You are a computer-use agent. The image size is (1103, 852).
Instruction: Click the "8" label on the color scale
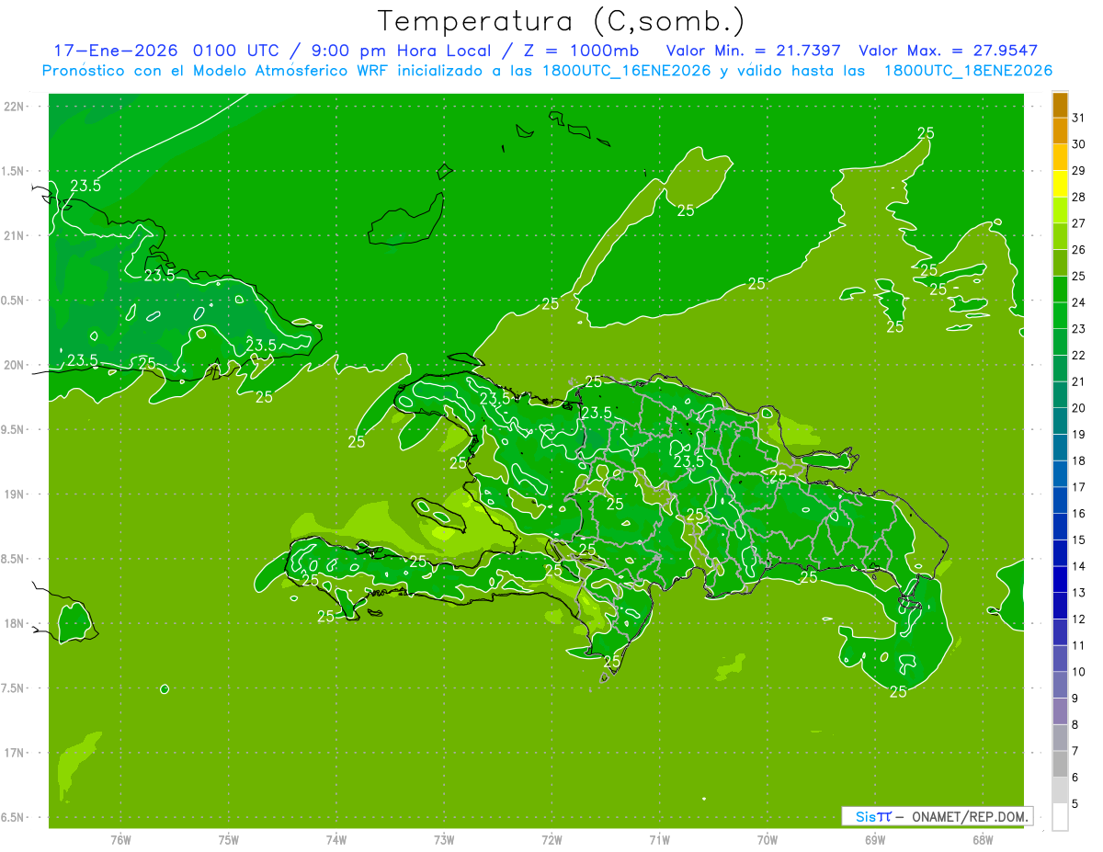pos(1075,724)
